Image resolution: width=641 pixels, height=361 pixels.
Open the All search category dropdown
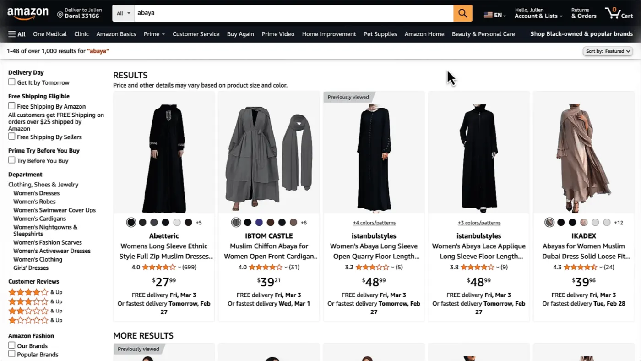123,13
